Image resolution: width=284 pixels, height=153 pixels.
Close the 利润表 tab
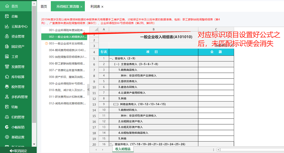[x=102, y=7]
